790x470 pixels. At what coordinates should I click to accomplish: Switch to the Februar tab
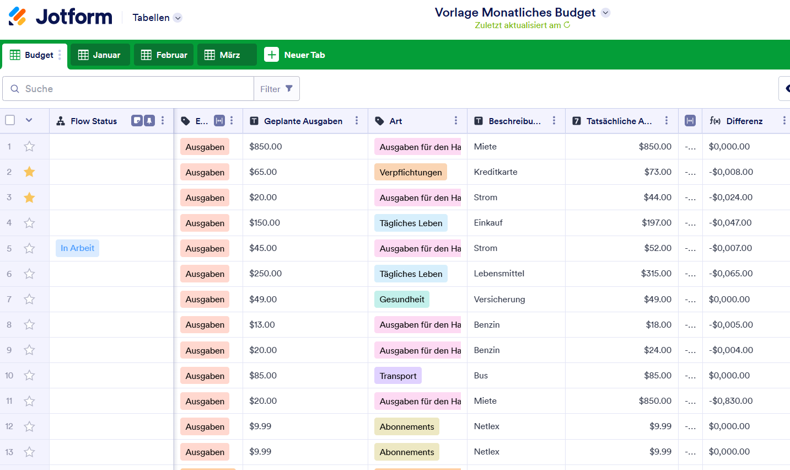click(164, 55)
